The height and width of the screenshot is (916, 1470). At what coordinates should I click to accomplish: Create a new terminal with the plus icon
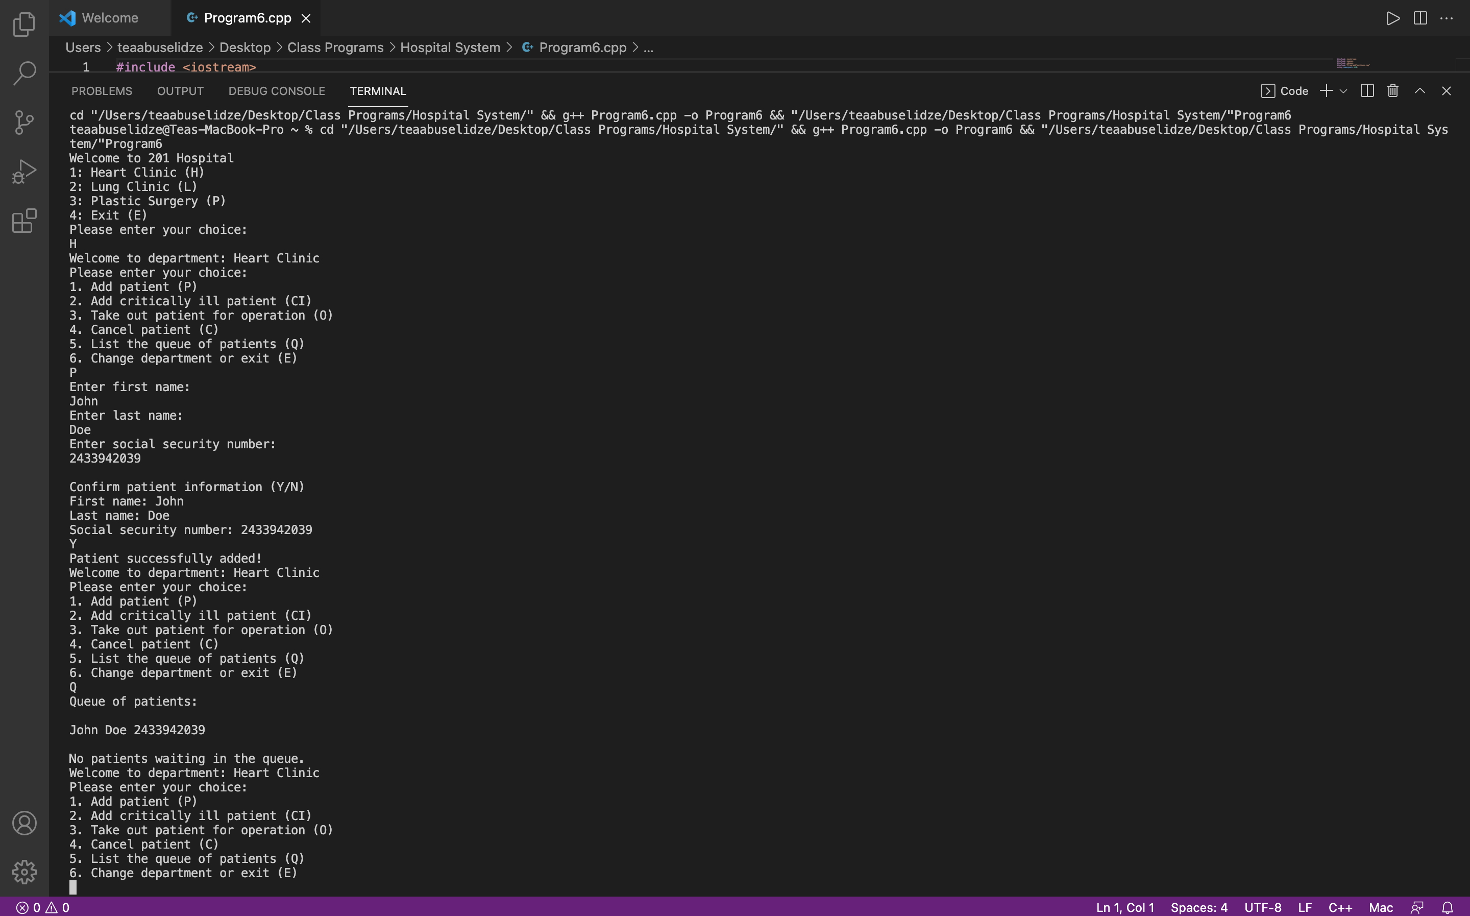1326,90
